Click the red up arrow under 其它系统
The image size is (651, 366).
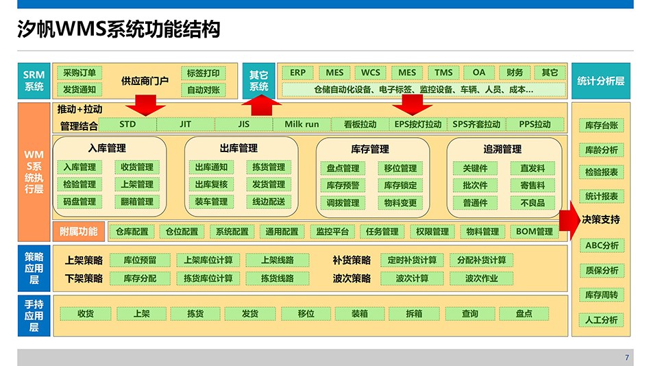(x=262, y=108)
